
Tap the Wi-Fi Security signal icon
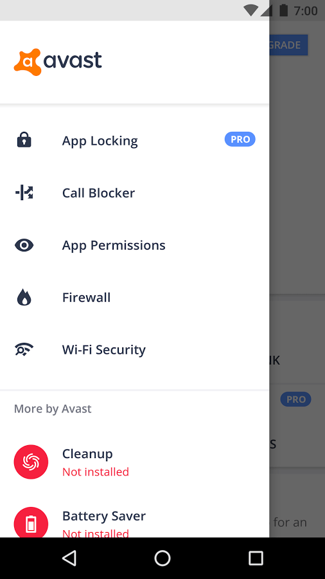(24, 349)
